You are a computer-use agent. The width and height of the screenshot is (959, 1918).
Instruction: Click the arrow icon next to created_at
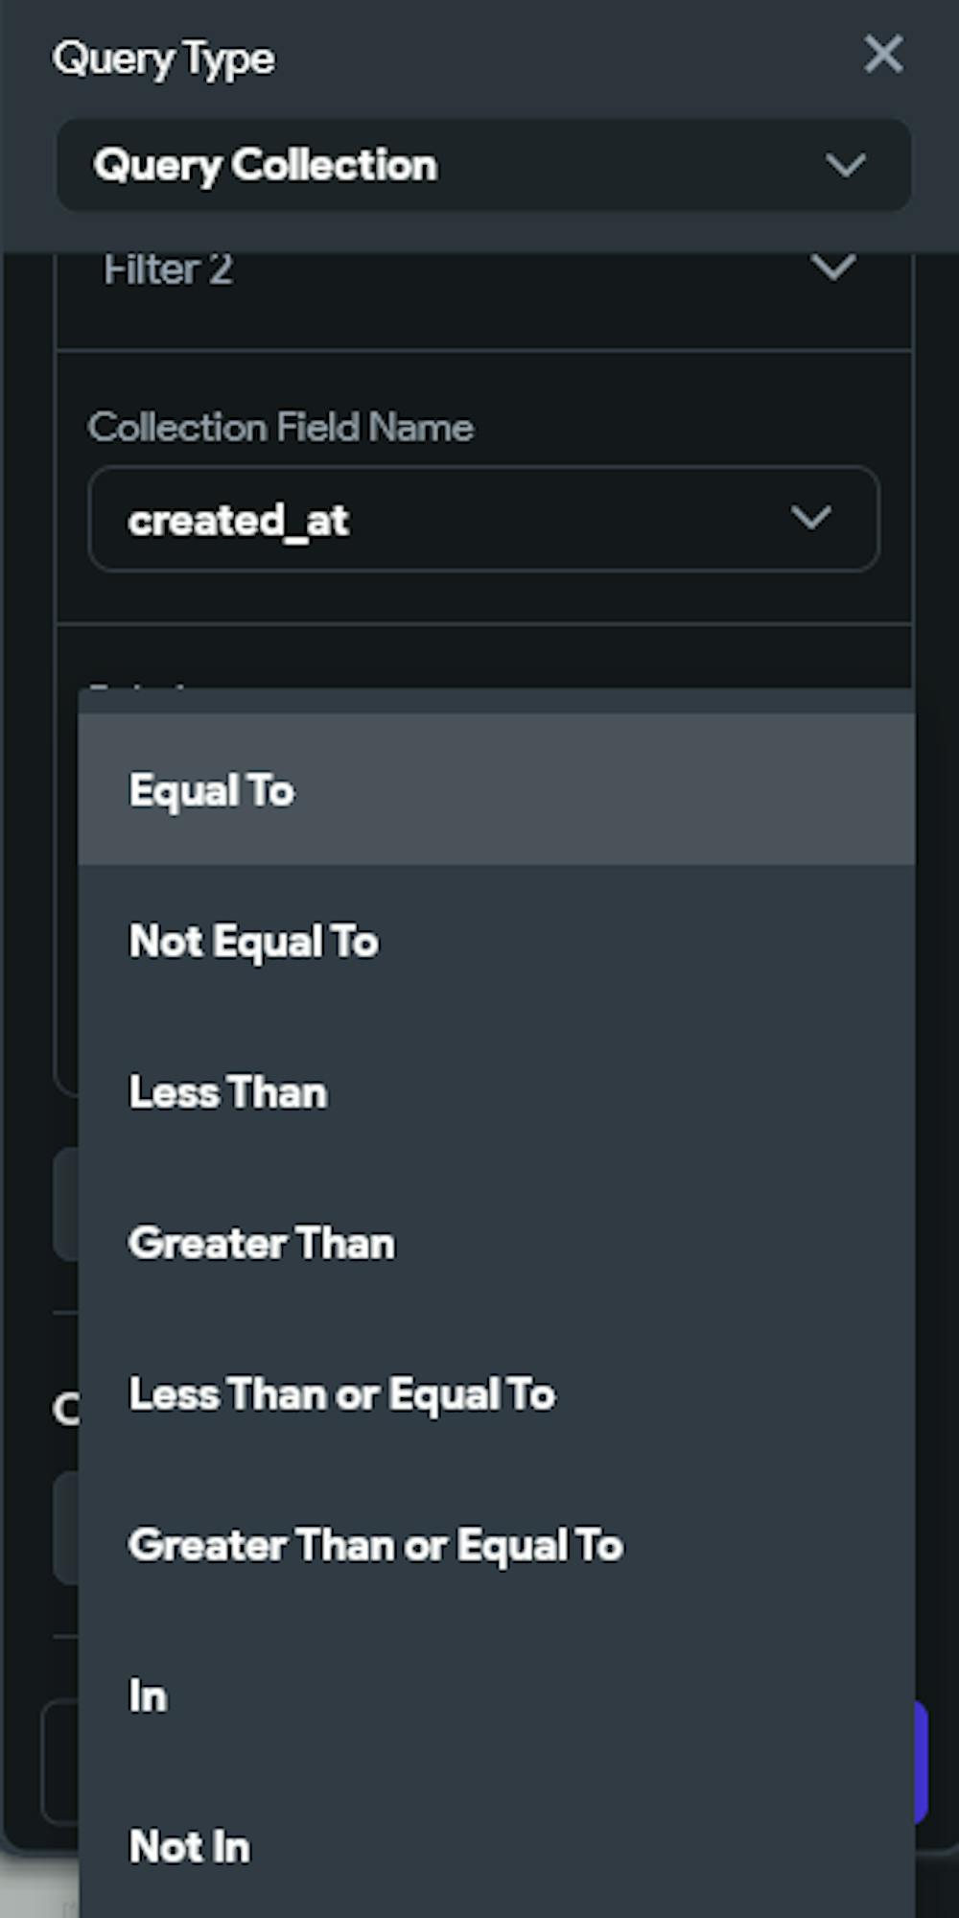(810, 519)
